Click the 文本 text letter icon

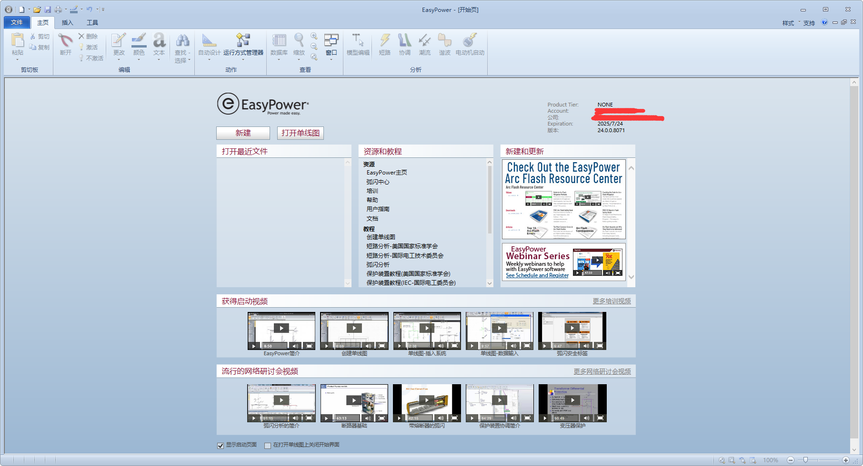pos(159,40)
